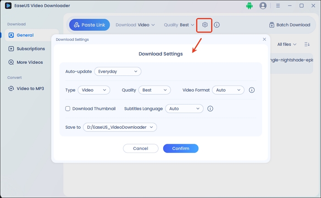
Task: Click the Paste Link button
Action: point(89,25)
